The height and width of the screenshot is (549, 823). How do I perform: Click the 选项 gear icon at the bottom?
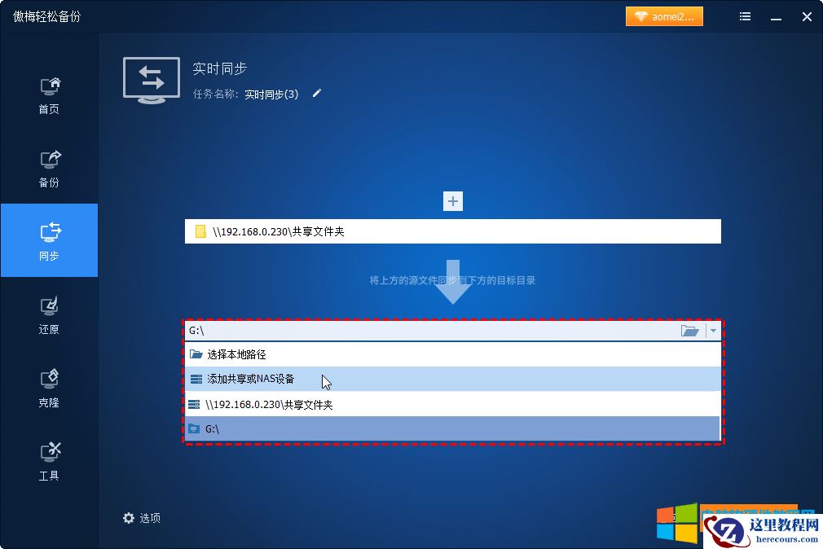pos(129,517)
